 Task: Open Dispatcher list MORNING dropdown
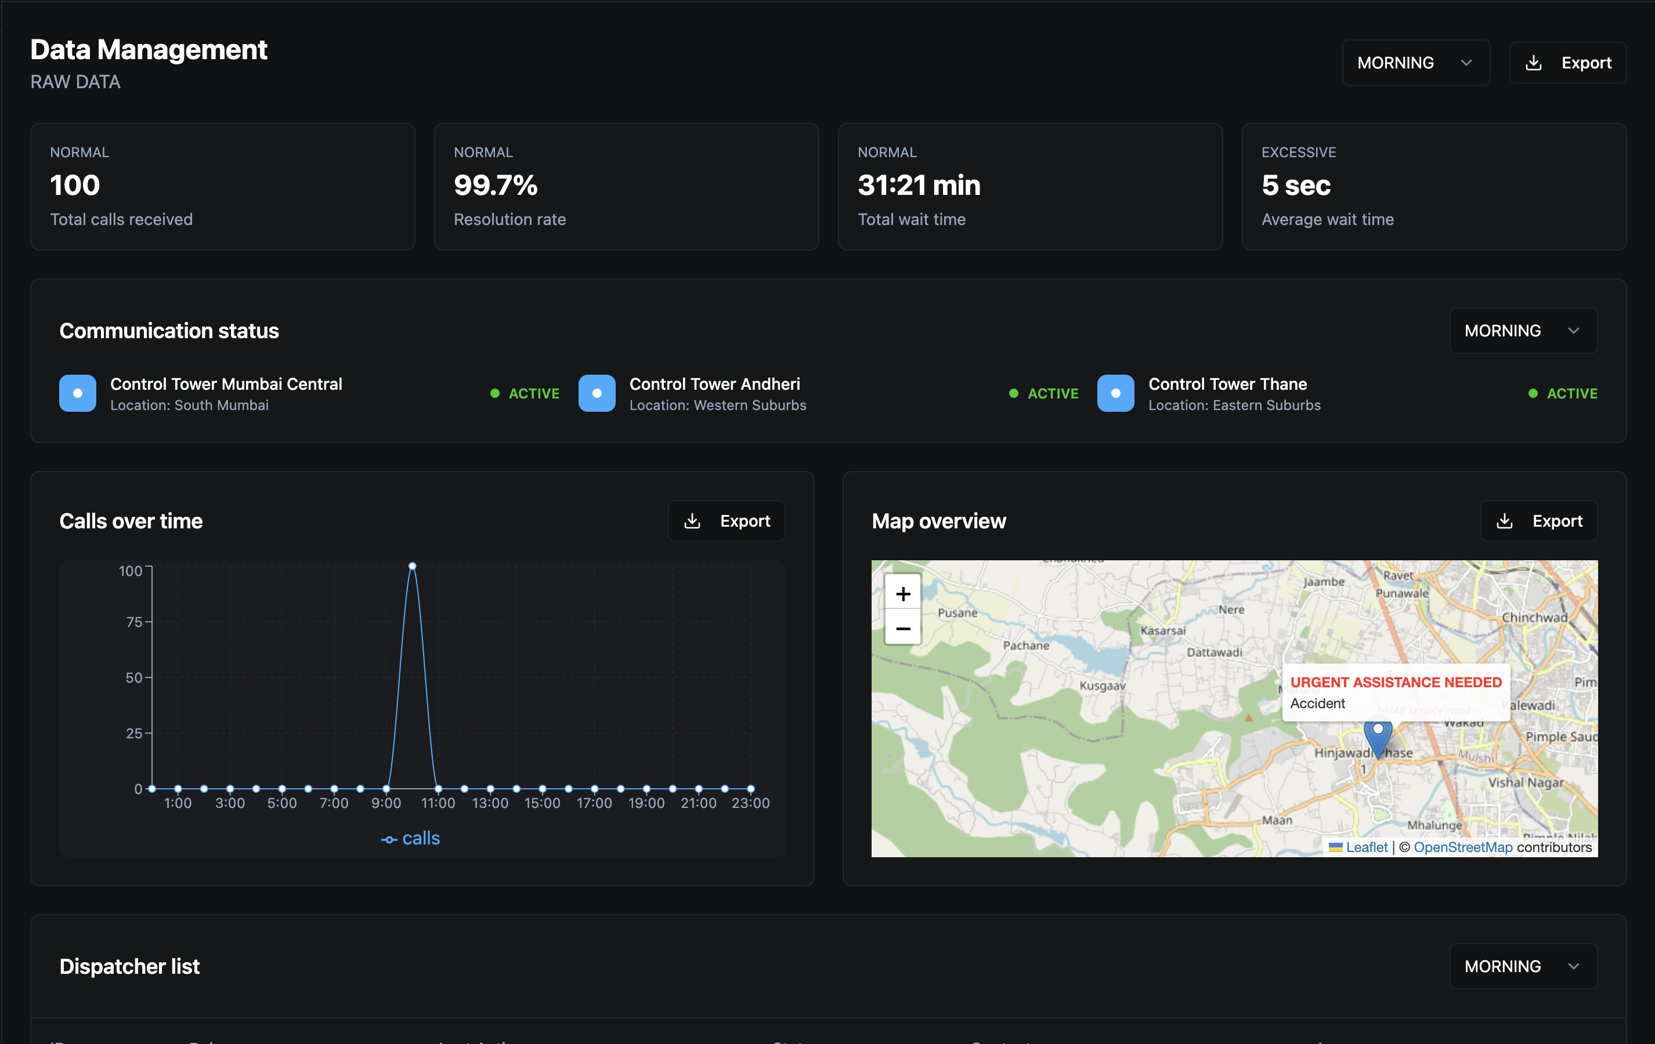[1523, 966]
